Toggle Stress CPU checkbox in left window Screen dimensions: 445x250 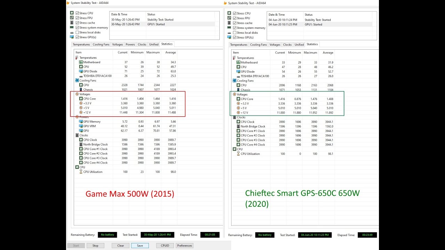click(77, 13)
